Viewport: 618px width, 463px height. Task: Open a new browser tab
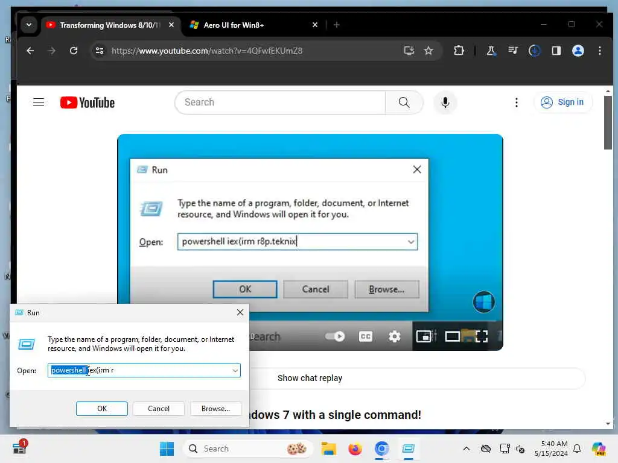[x=336, y=25]
